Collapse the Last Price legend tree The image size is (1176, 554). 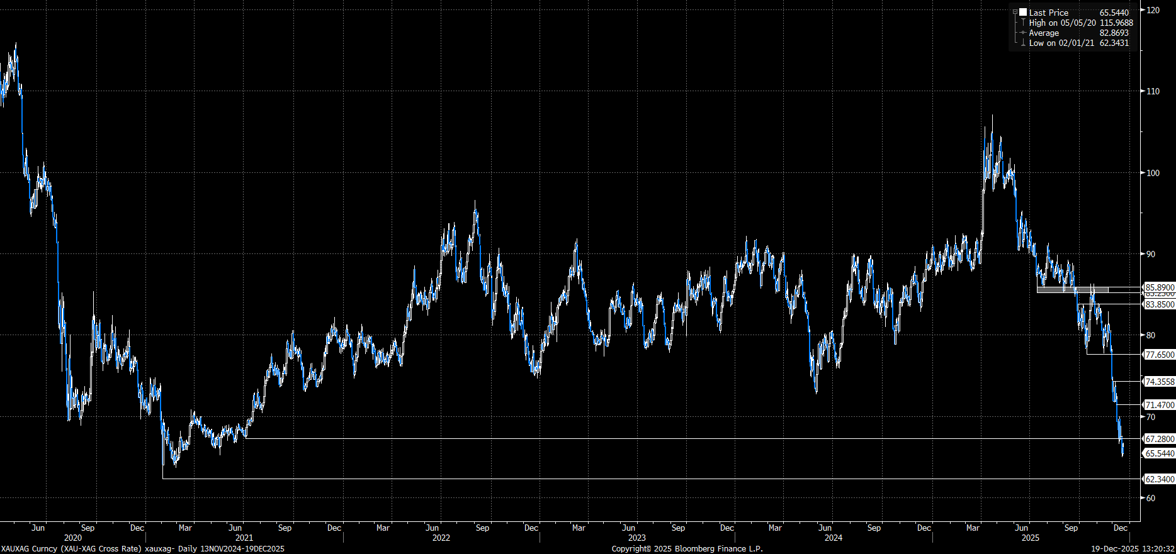point(1015,13)
